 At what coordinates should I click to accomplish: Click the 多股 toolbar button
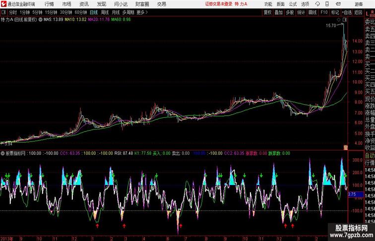click(290, 12)
